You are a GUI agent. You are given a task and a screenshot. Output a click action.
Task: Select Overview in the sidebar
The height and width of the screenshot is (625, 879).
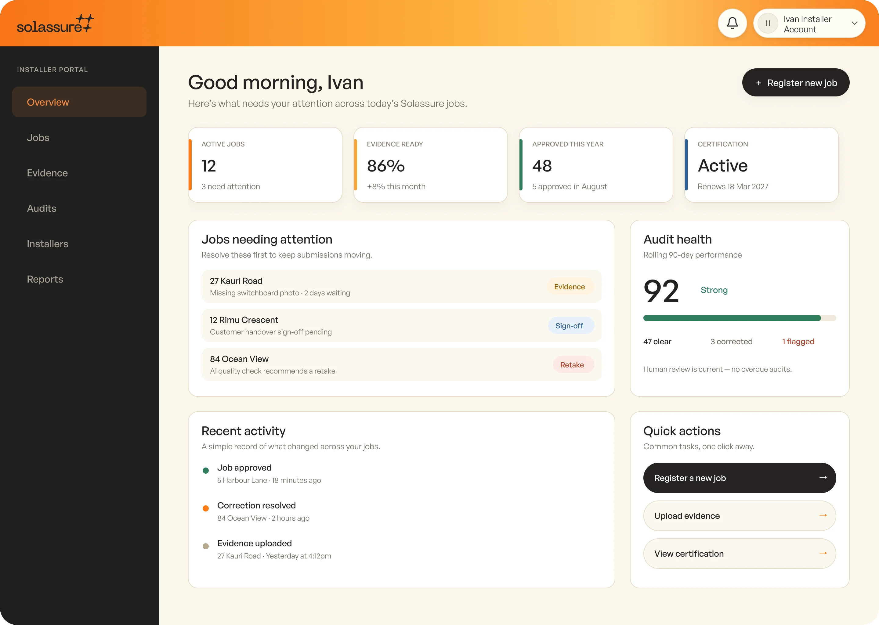[x=79, y=102]
